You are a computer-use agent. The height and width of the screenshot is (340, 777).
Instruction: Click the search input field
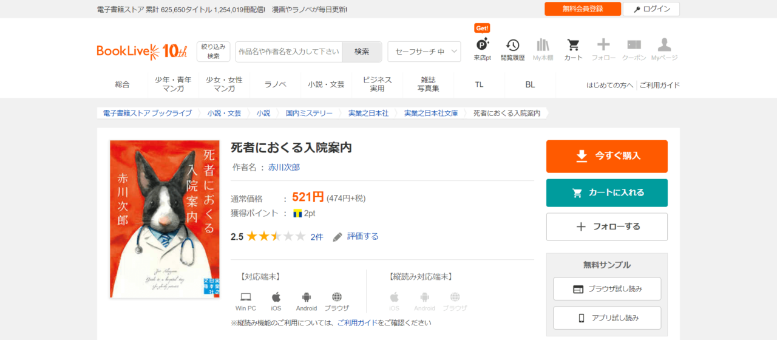(289, 52)
